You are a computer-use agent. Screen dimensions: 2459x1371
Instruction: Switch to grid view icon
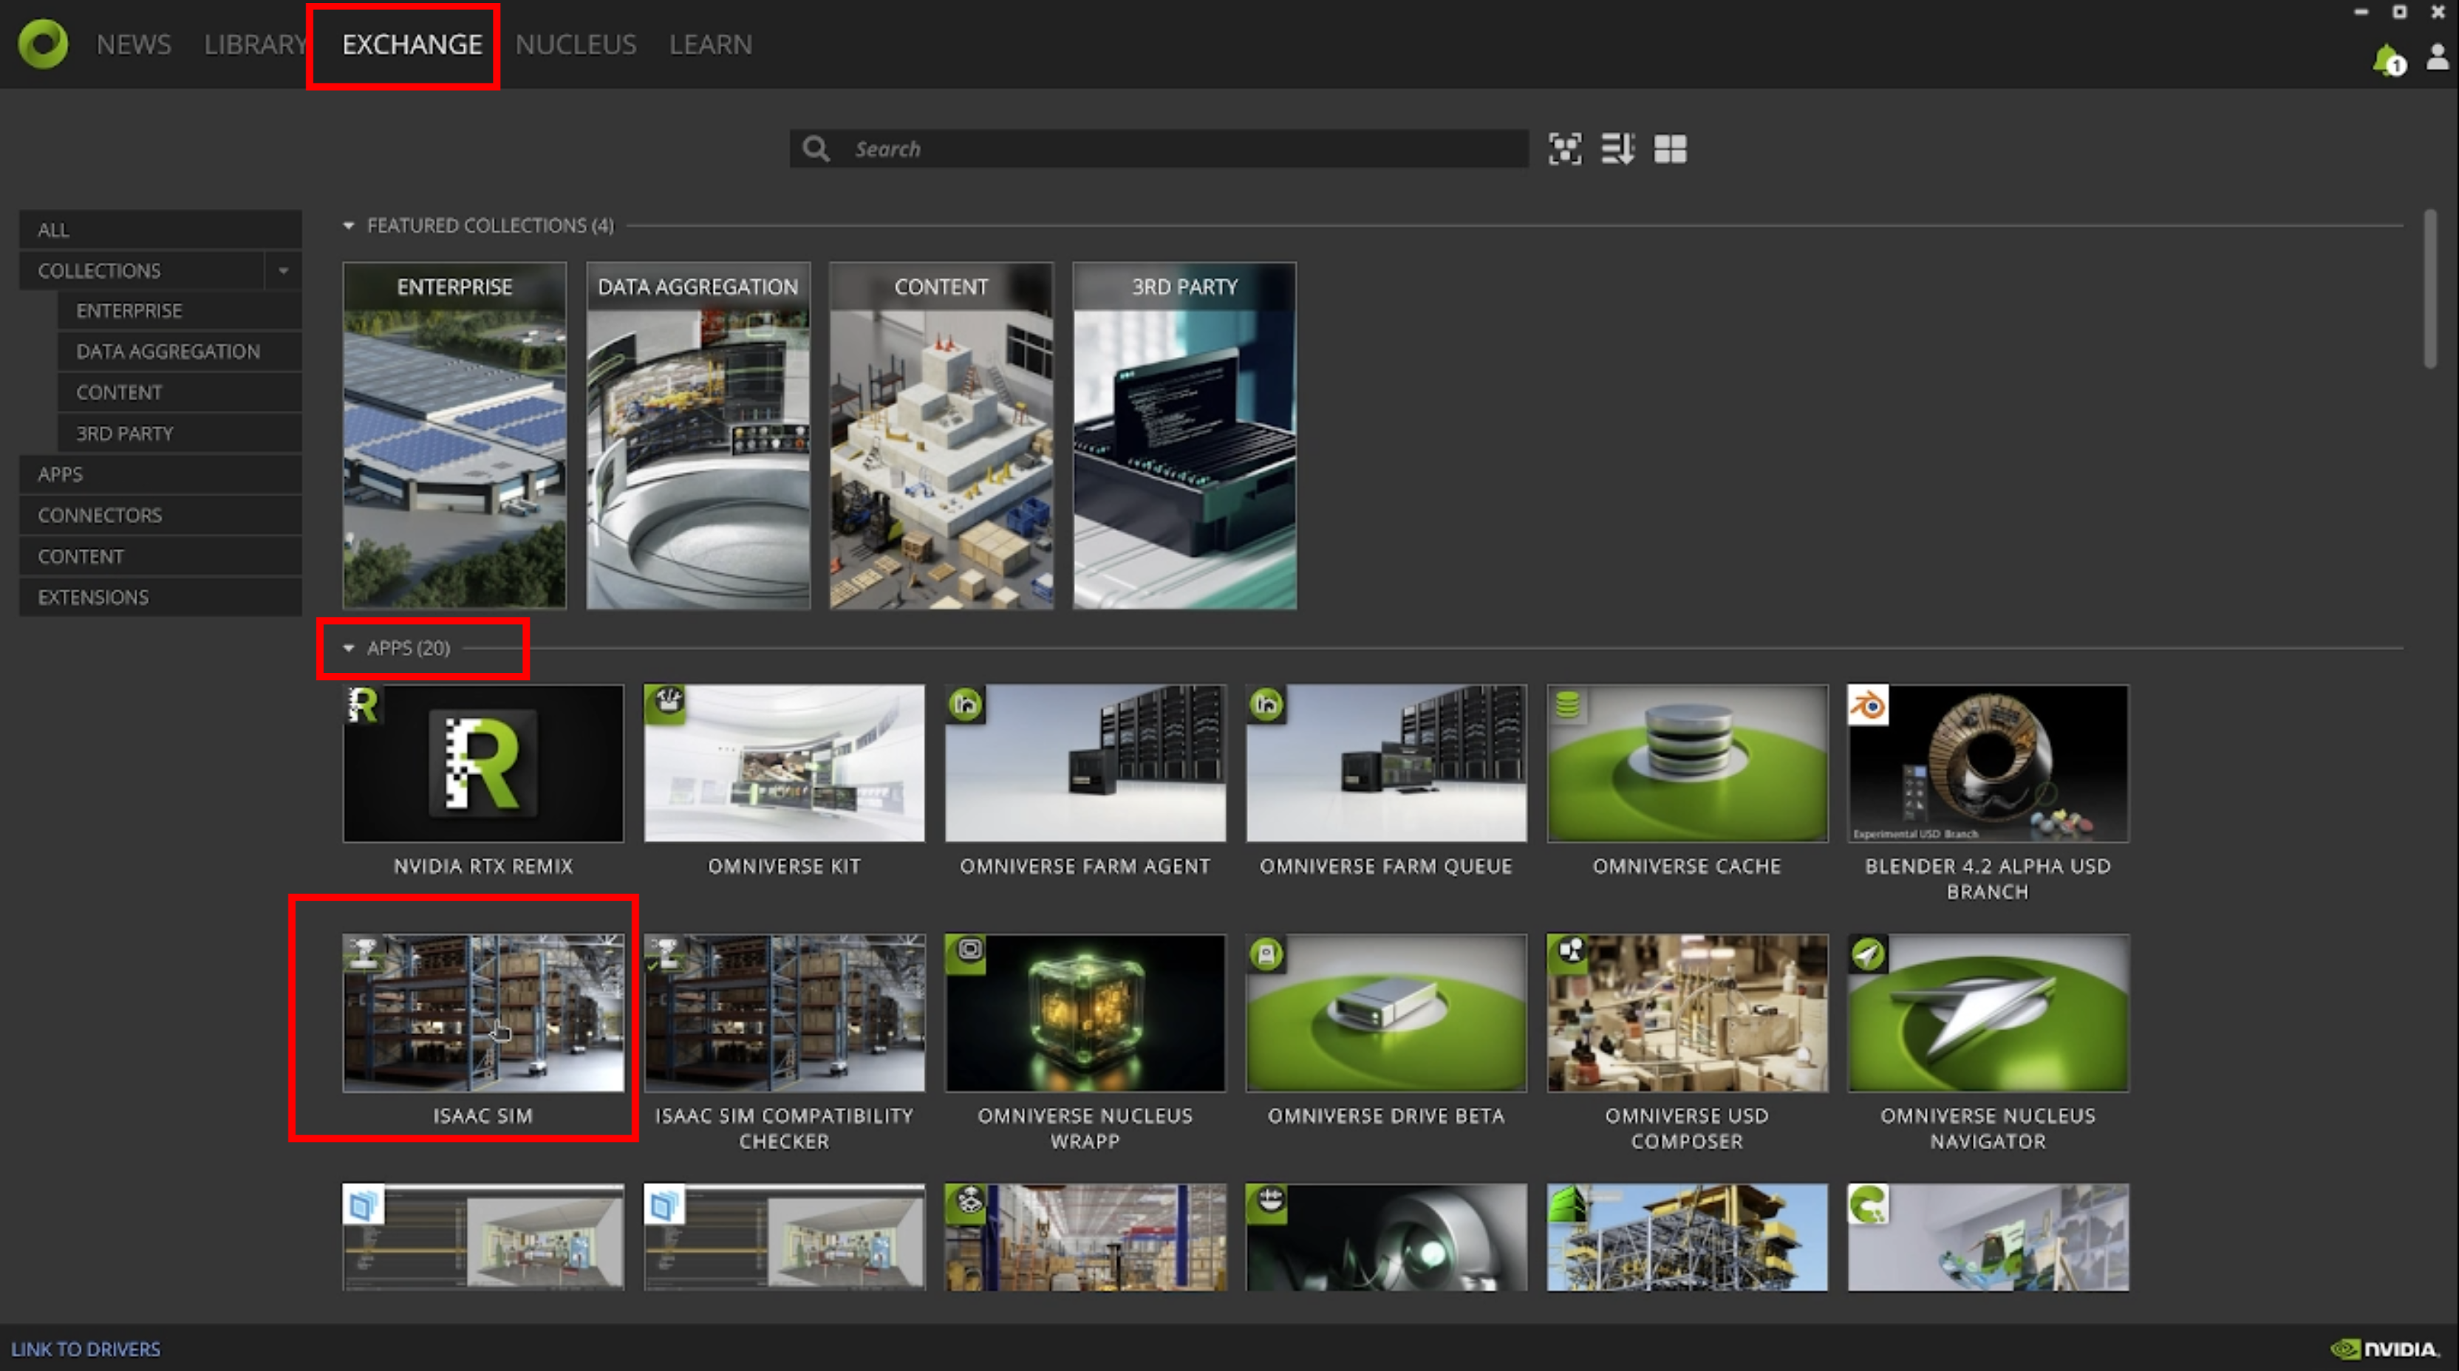tap(1670, 148)
